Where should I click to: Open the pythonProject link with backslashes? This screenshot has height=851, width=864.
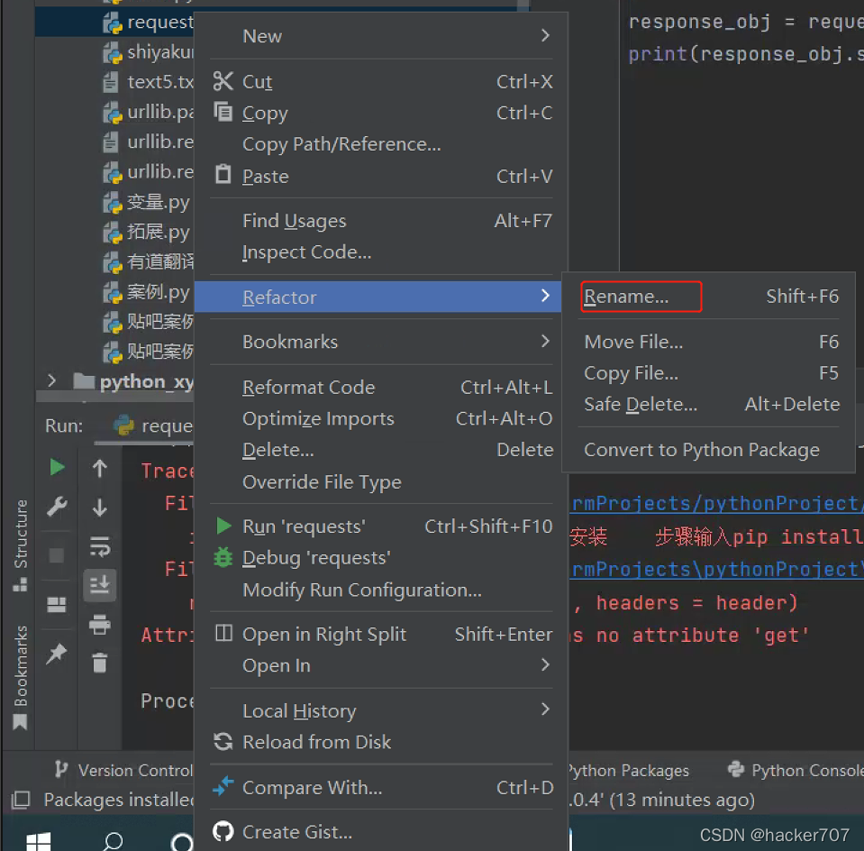tap(717, 569)
